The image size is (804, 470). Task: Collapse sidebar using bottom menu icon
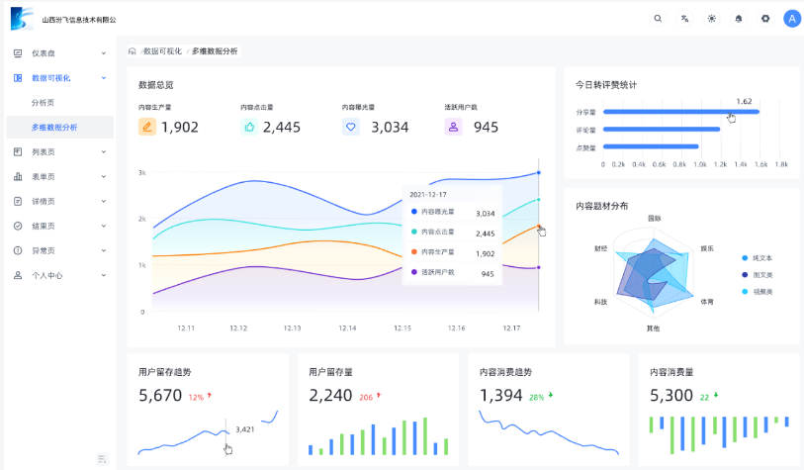102,458
